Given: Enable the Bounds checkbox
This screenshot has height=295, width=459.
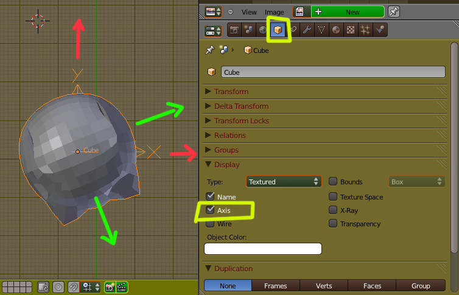Looking at the screenshot, I should click(333, 181).
